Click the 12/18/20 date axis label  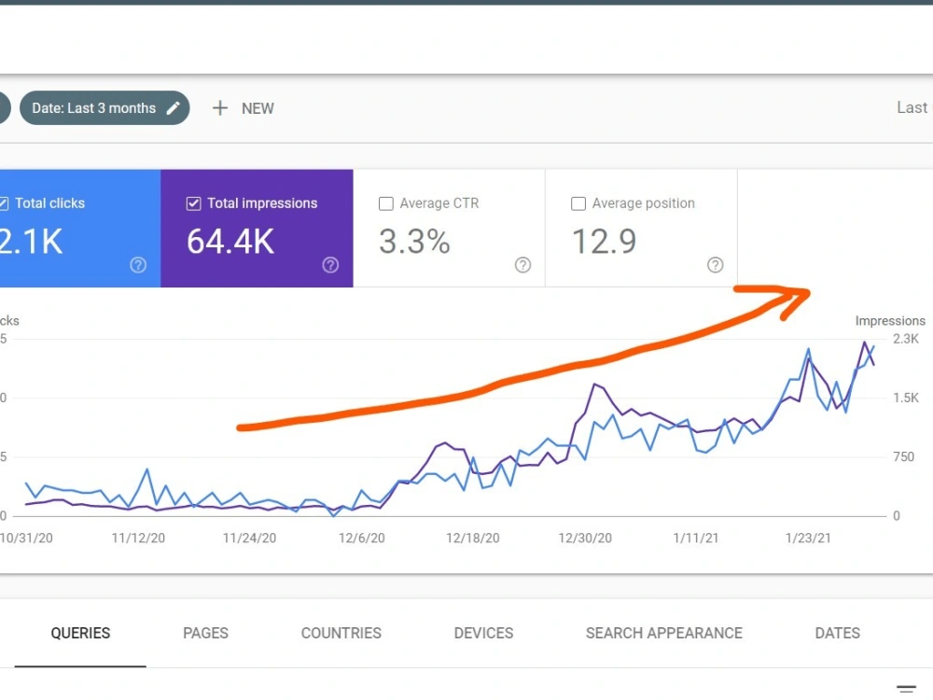473,539
